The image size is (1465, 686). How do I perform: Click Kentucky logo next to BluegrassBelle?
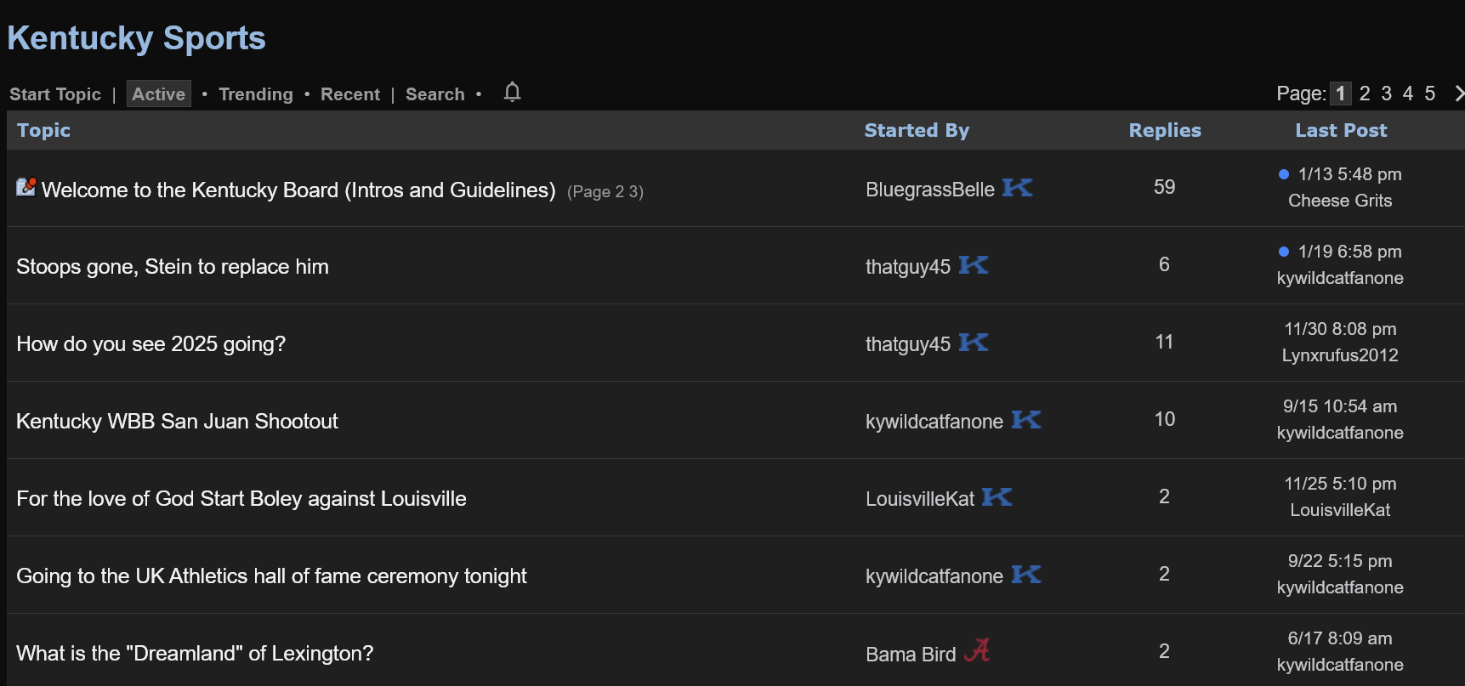coord(1017,188)
